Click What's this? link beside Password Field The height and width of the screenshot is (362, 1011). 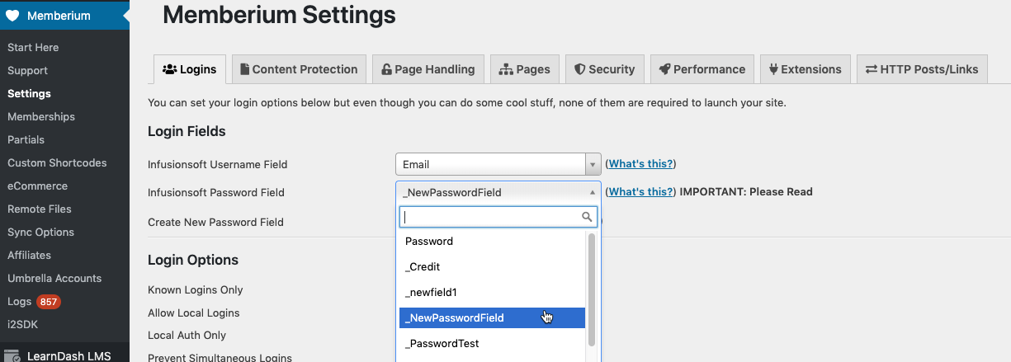coord(641,191)
